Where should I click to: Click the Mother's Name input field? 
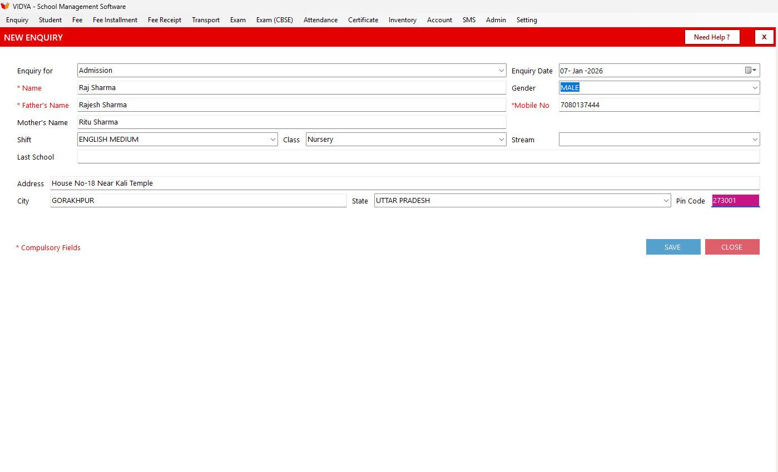point(292,122)
